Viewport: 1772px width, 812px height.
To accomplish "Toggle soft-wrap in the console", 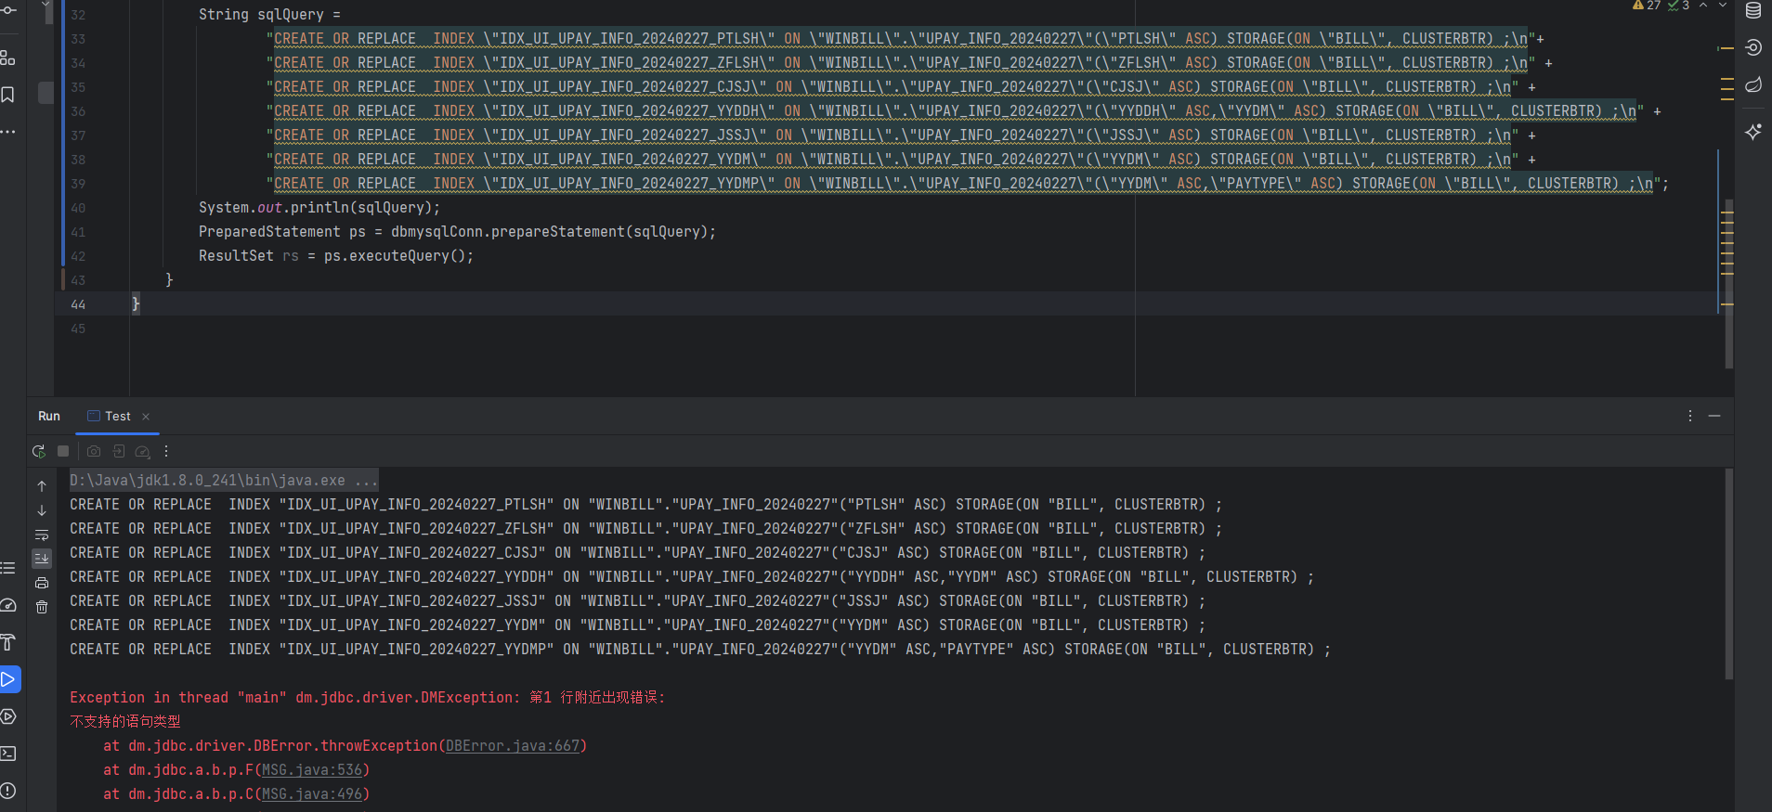I will [42, 535].
